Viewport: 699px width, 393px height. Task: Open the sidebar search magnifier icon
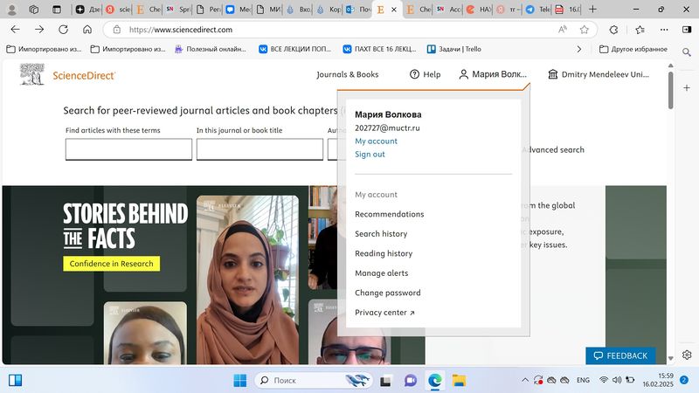coord(687,52)
